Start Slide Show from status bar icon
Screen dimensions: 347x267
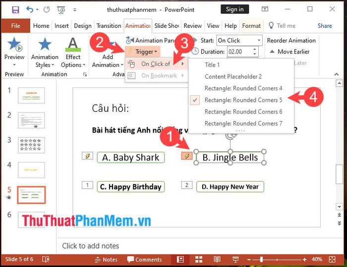(234, 259)
